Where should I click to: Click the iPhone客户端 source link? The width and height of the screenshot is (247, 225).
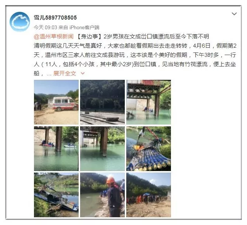coord(85,27)
